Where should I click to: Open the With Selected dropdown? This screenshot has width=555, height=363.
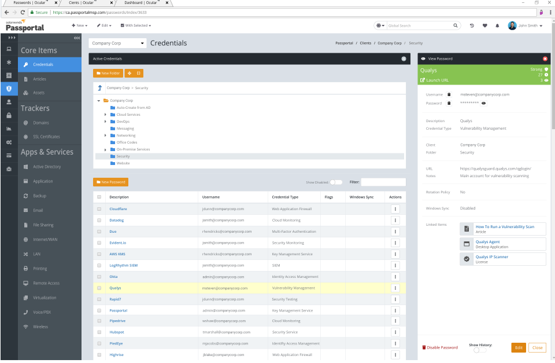tap(135, 25)
